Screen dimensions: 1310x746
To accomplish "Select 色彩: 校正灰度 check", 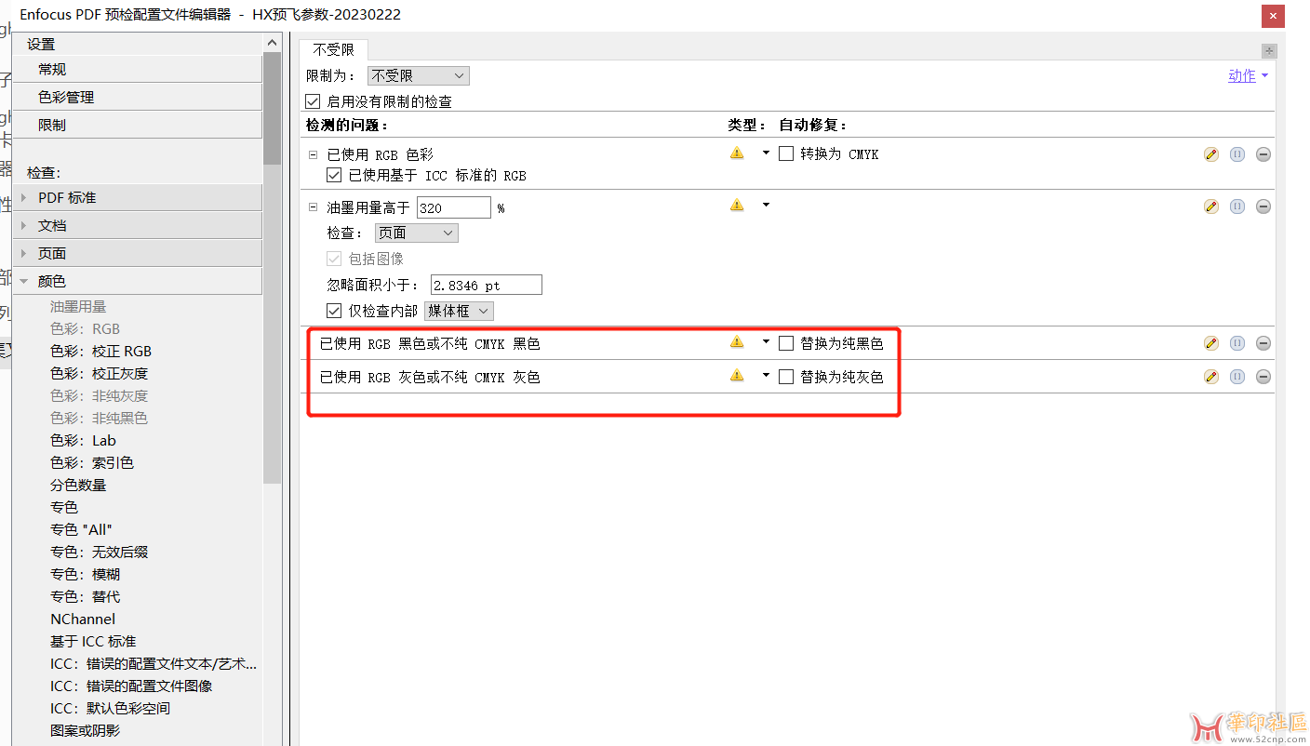I will (99, 374).
